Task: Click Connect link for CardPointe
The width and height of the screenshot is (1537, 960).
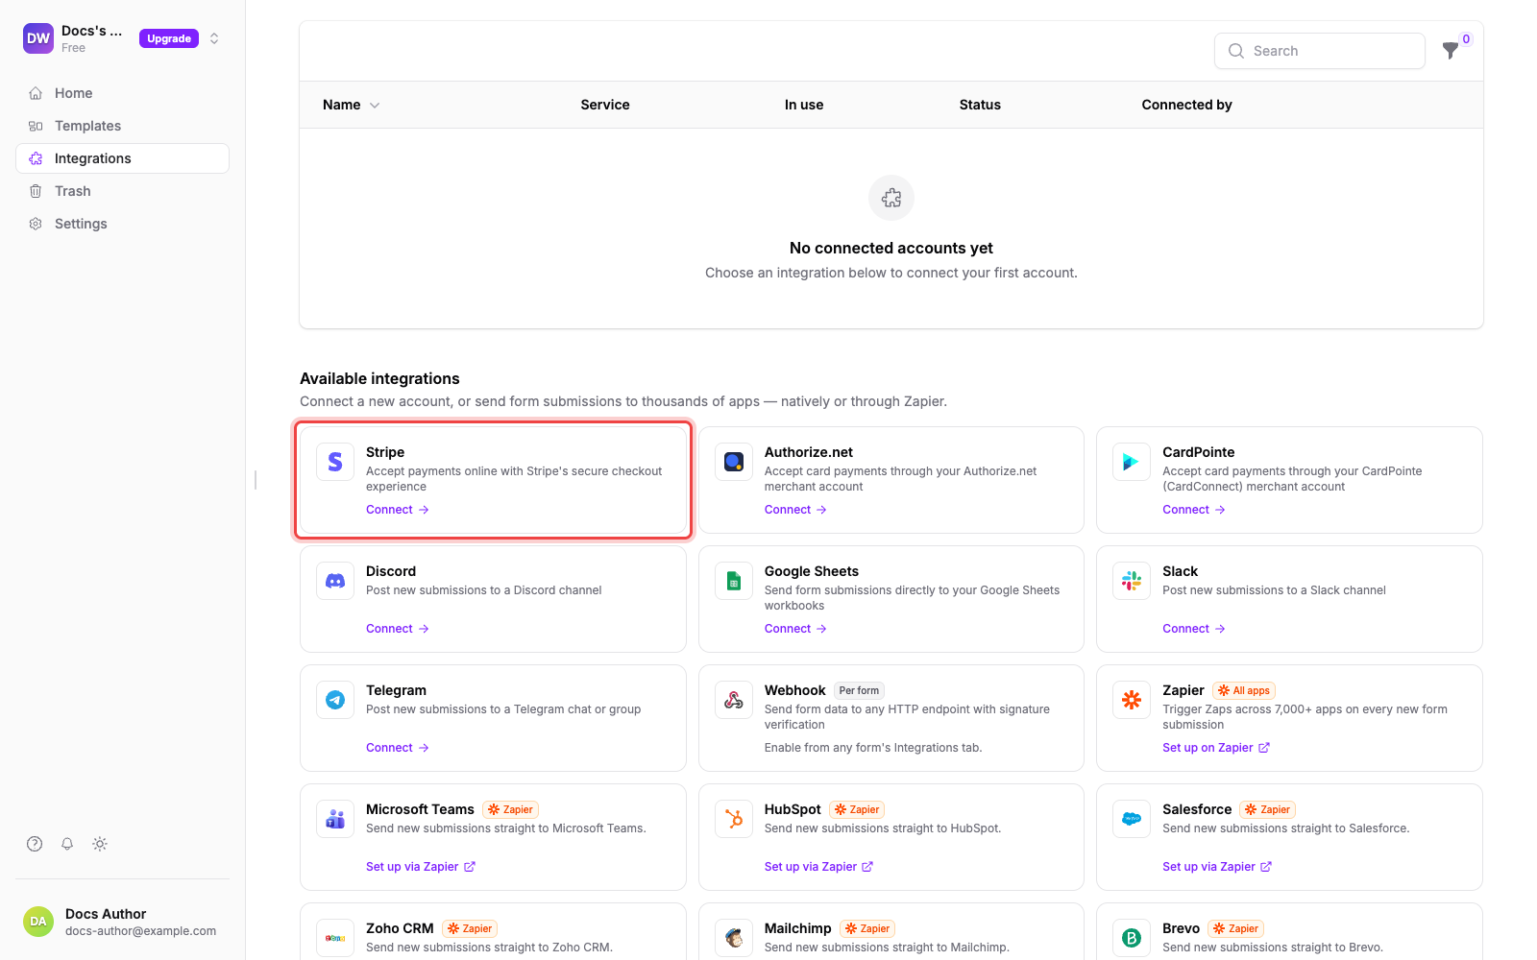Action: pyautogui.click(x=1194, y=510)
